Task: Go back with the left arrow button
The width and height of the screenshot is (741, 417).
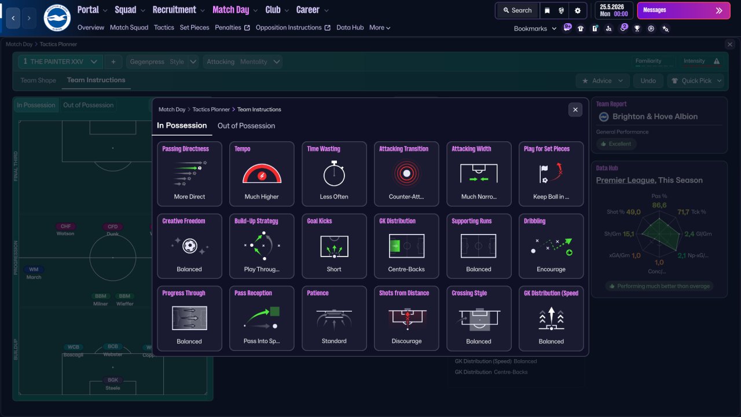Action: [14, 18]
